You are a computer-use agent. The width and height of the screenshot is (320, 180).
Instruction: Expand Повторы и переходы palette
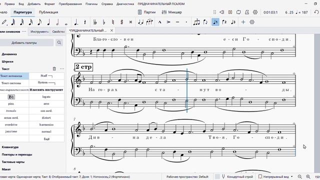click(x=17, y=154)
